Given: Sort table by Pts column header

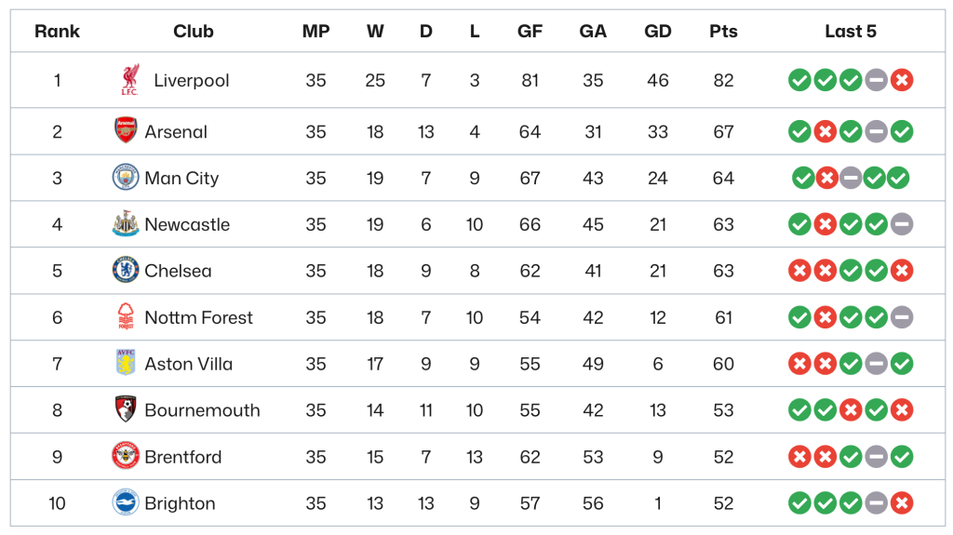Looking at the screenshot, I should click(x=723, y=32).
